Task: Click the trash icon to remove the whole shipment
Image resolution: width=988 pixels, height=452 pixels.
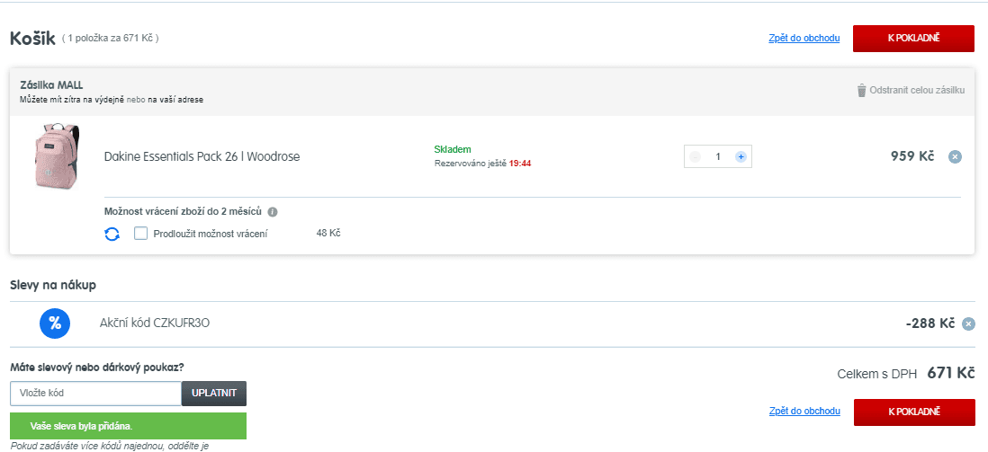Action: [861, 91]
